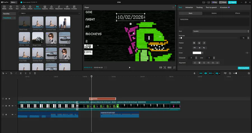This screenshot has height=133, width=252.
Task: Align text to the right
Action: [204, 63]
